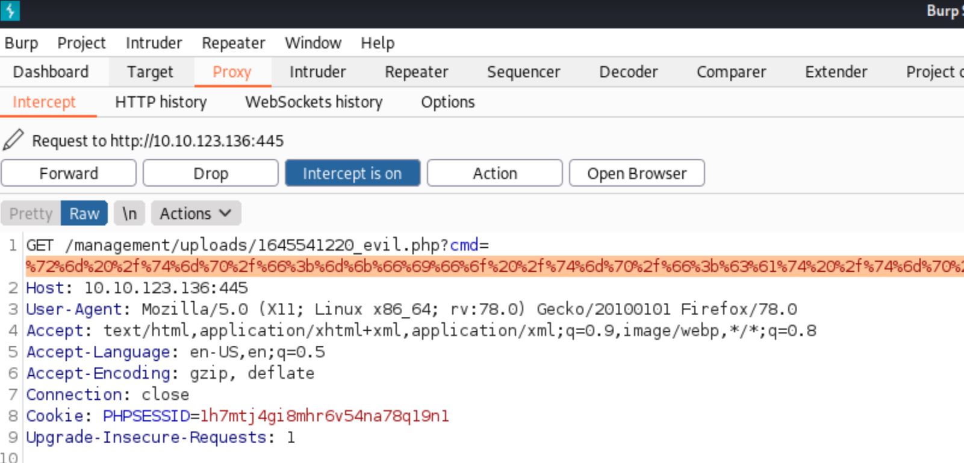Open the Burp menu

click(x=22, y=43)
